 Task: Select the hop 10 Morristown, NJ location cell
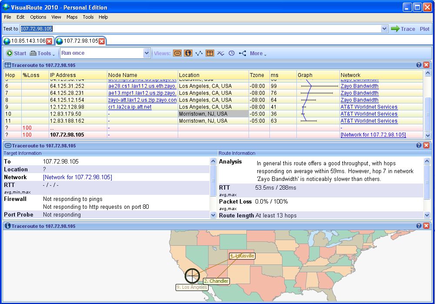click(213, 114)
